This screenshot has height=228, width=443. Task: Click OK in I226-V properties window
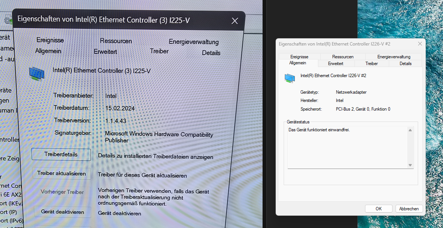click(379, 209)
